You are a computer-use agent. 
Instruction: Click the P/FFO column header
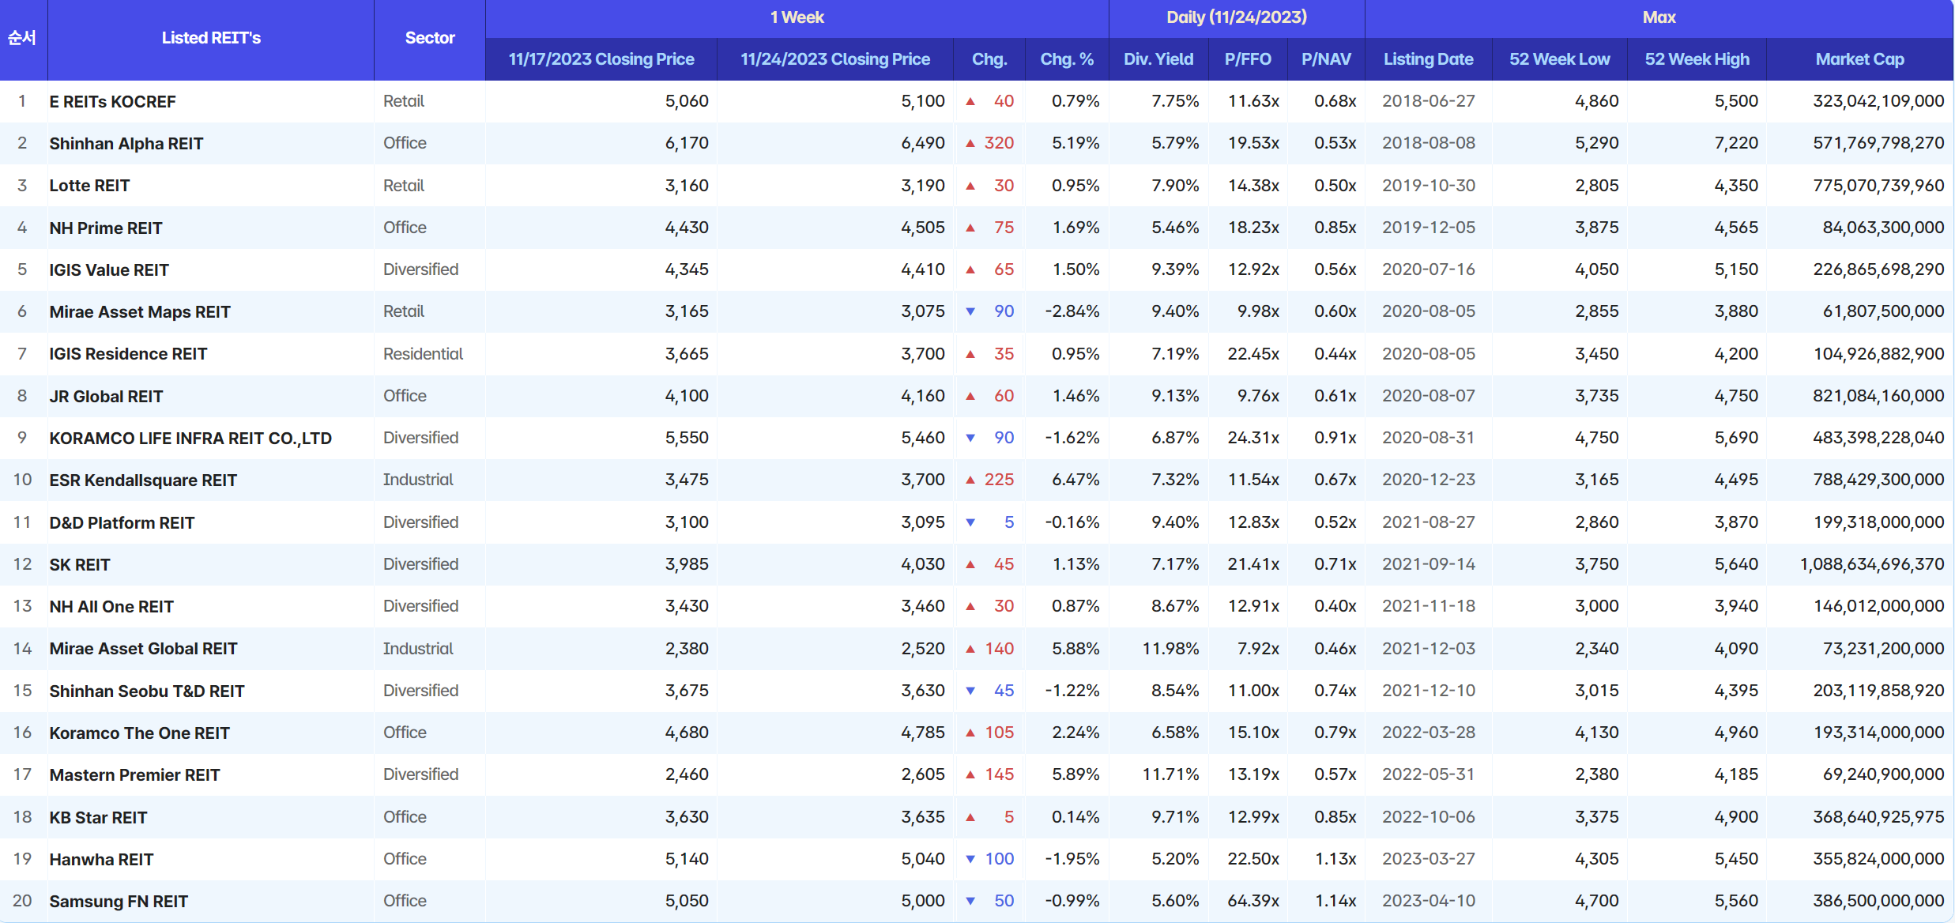(x=1248, y=59)
